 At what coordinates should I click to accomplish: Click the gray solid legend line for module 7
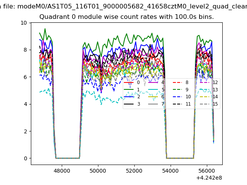pos(153,104)
